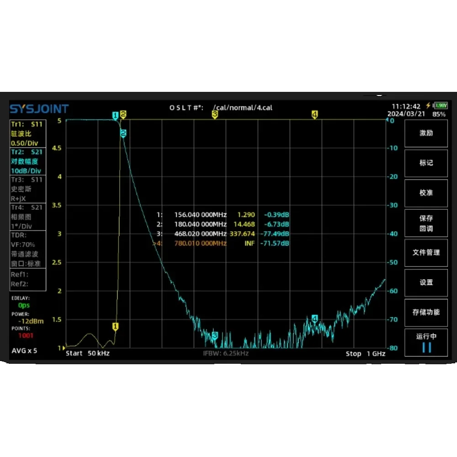457x457 pixels.
Task: Select yellow marker 3 at top axis
Action: (x=215, y=115)
